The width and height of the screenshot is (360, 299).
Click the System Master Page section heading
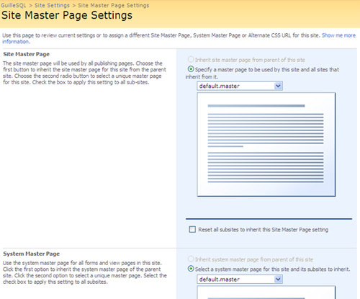(x=32, y=254)
